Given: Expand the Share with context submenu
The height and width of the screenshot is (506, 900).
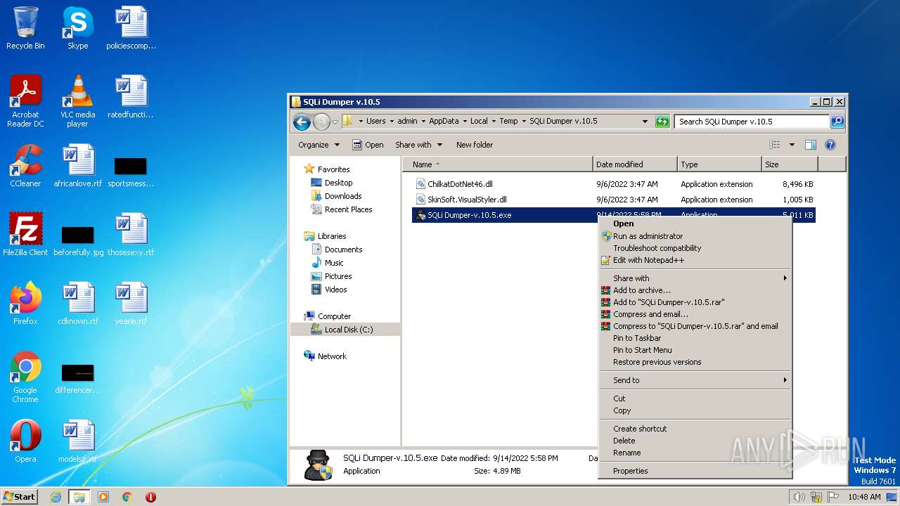Looking at the screenshot, I should (x=695, y=278).
